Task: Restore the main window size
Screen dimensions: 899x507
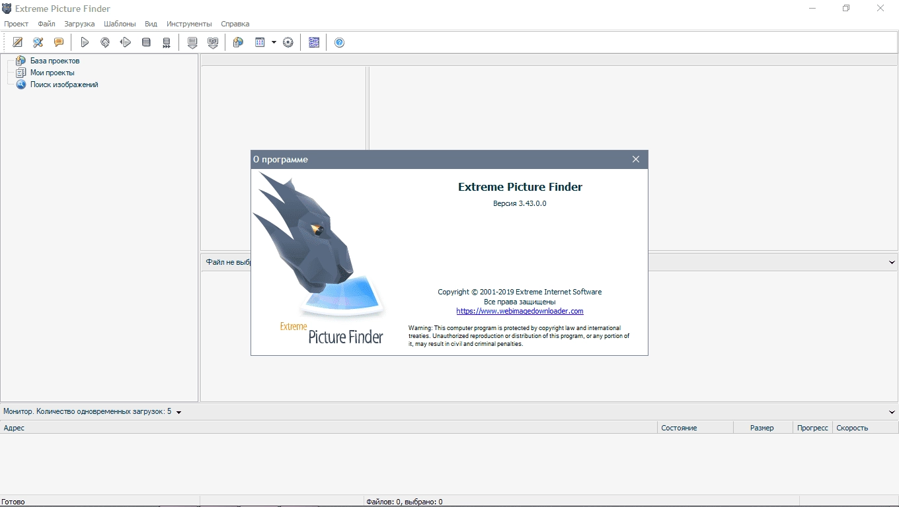Action: [x=846, y=9]
